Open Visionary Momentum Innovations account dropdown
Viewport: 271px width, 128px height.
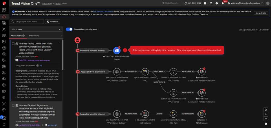click(x=245, y=3)
